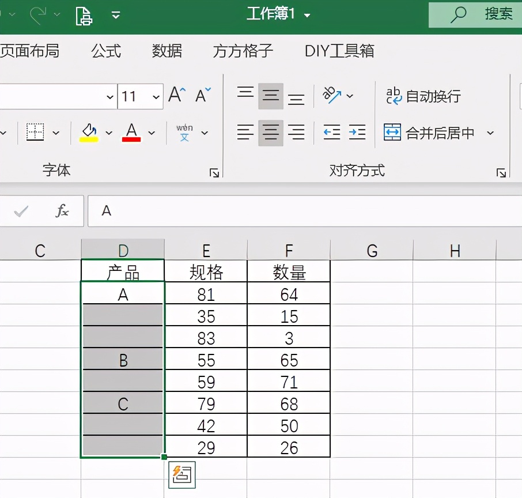Open the DIY工具箱 ribbon tab
Image resolution: width=522 pixels, height=498 pixels.
click(x=339, y=51)
